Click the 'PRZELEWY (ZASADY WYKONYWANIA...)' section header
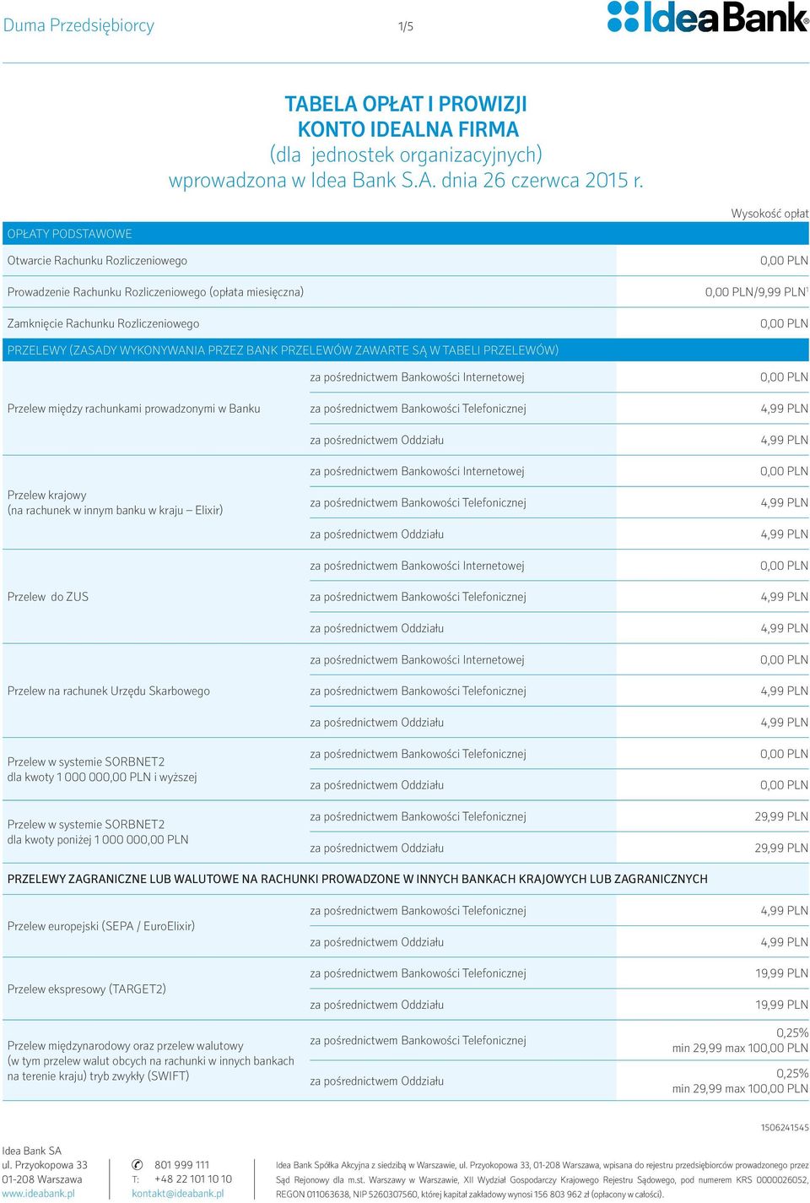 (406, 350)
